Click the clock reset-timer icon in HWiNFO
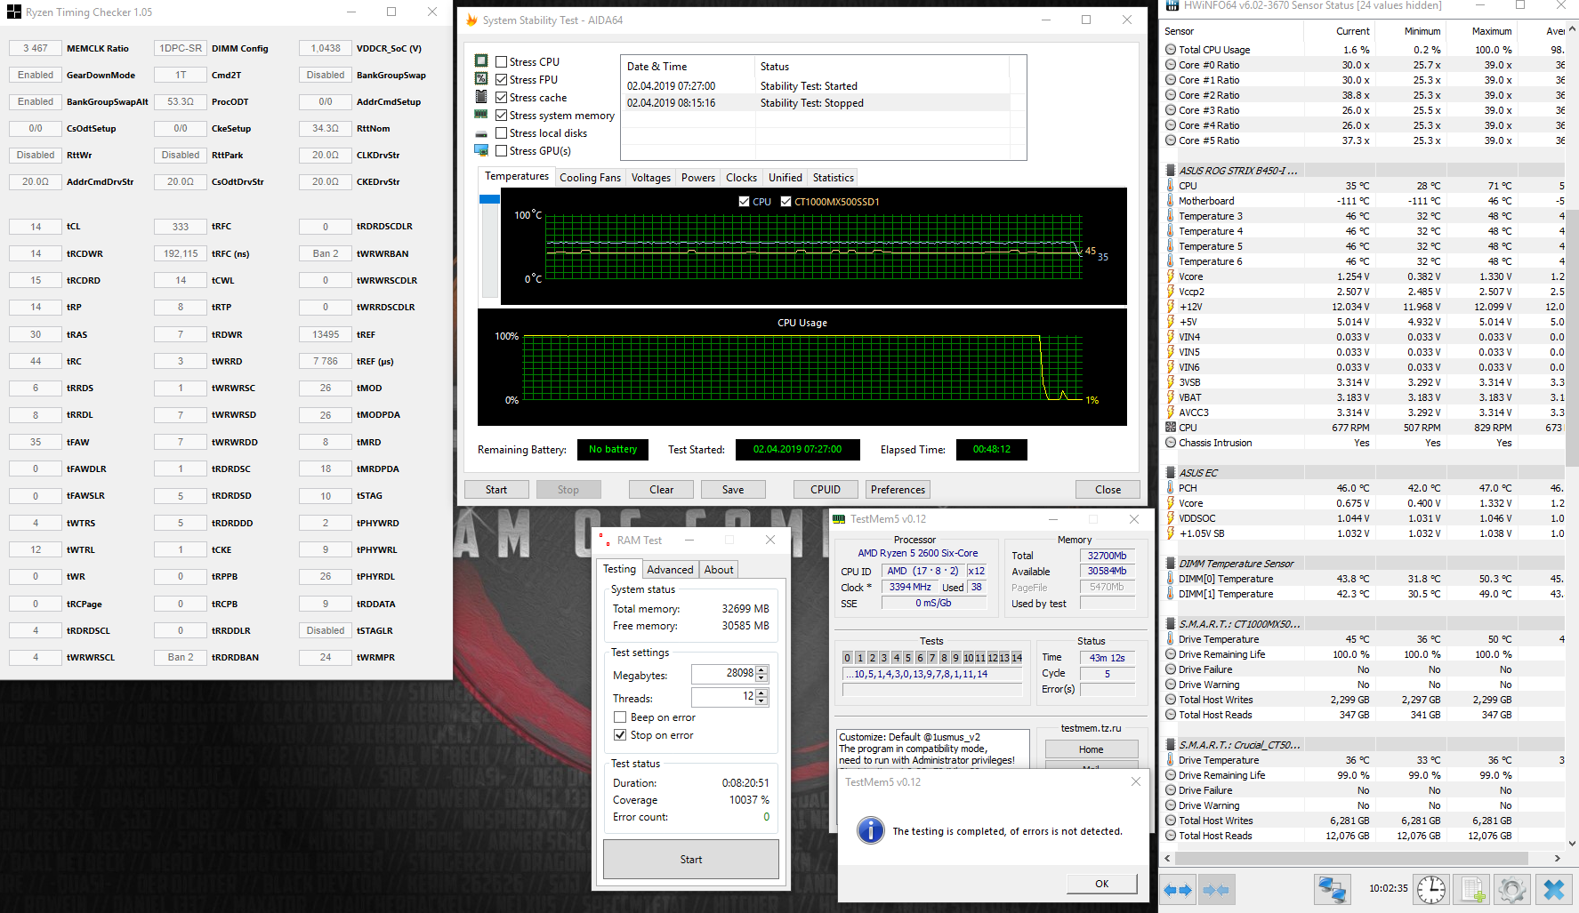 pos(1431,890)
